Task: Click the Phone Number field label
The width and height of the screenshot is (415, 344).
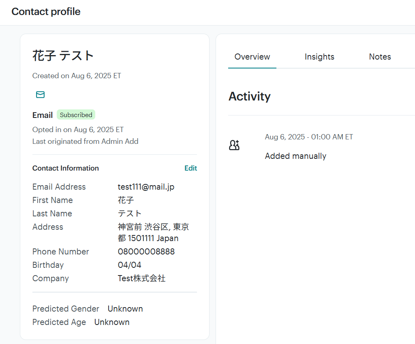Action: point(61,251)
